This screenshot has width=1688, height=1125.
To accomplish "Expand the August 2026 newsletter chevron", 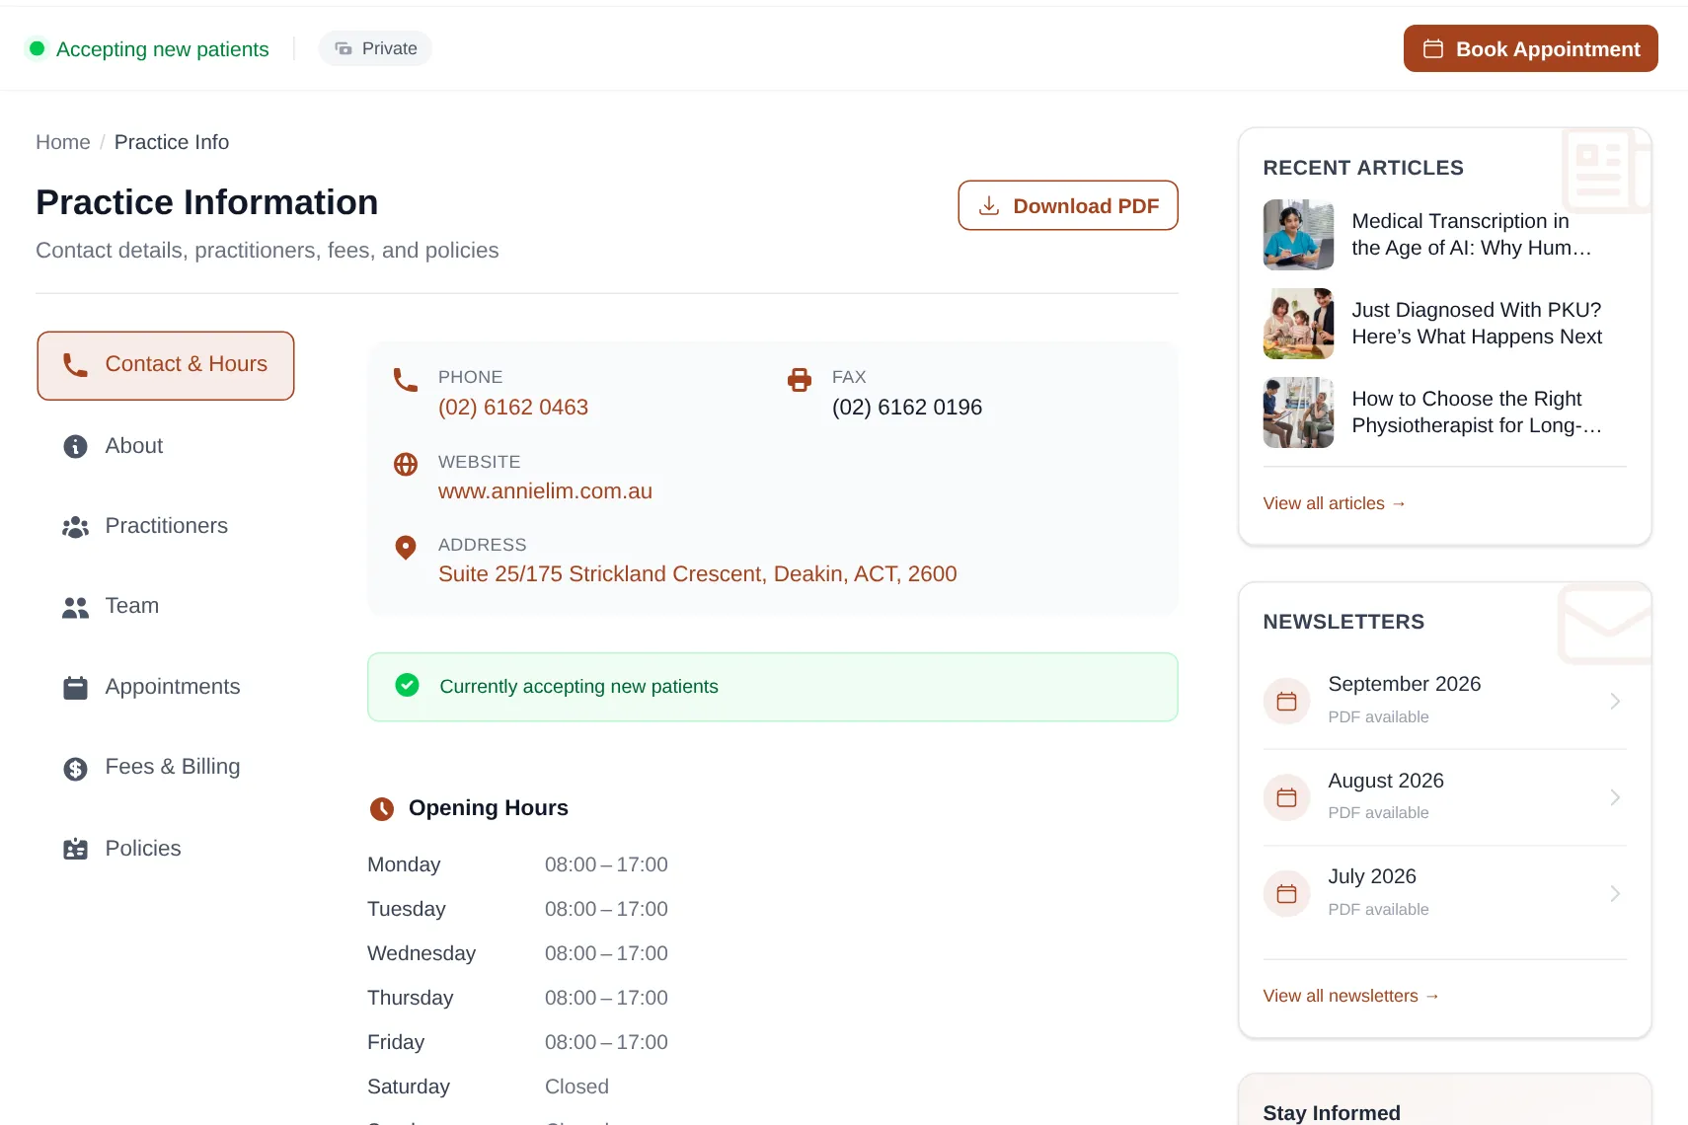I will click(1615, 797).
